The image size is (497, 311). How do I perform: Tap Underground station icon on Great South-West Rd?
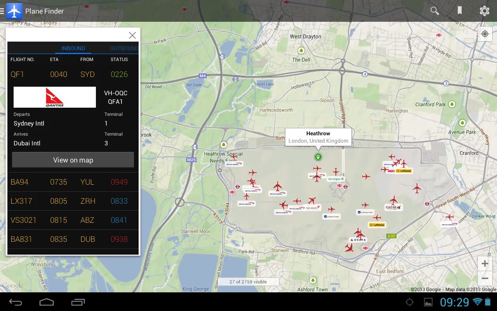coord(427,203)
